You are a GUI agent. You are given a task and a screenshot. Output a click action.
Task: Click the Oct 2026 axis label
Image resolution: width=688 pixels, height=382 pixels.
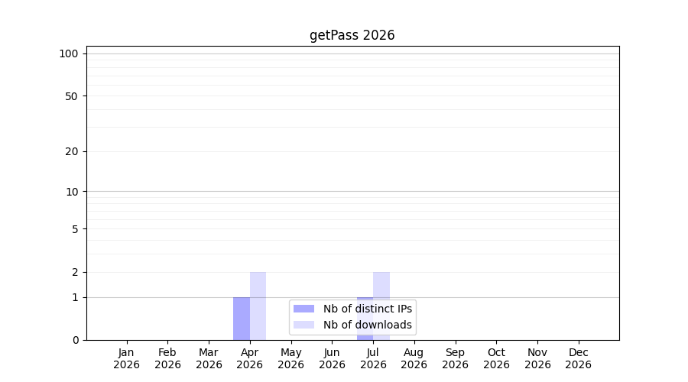(x=496, y=358)
